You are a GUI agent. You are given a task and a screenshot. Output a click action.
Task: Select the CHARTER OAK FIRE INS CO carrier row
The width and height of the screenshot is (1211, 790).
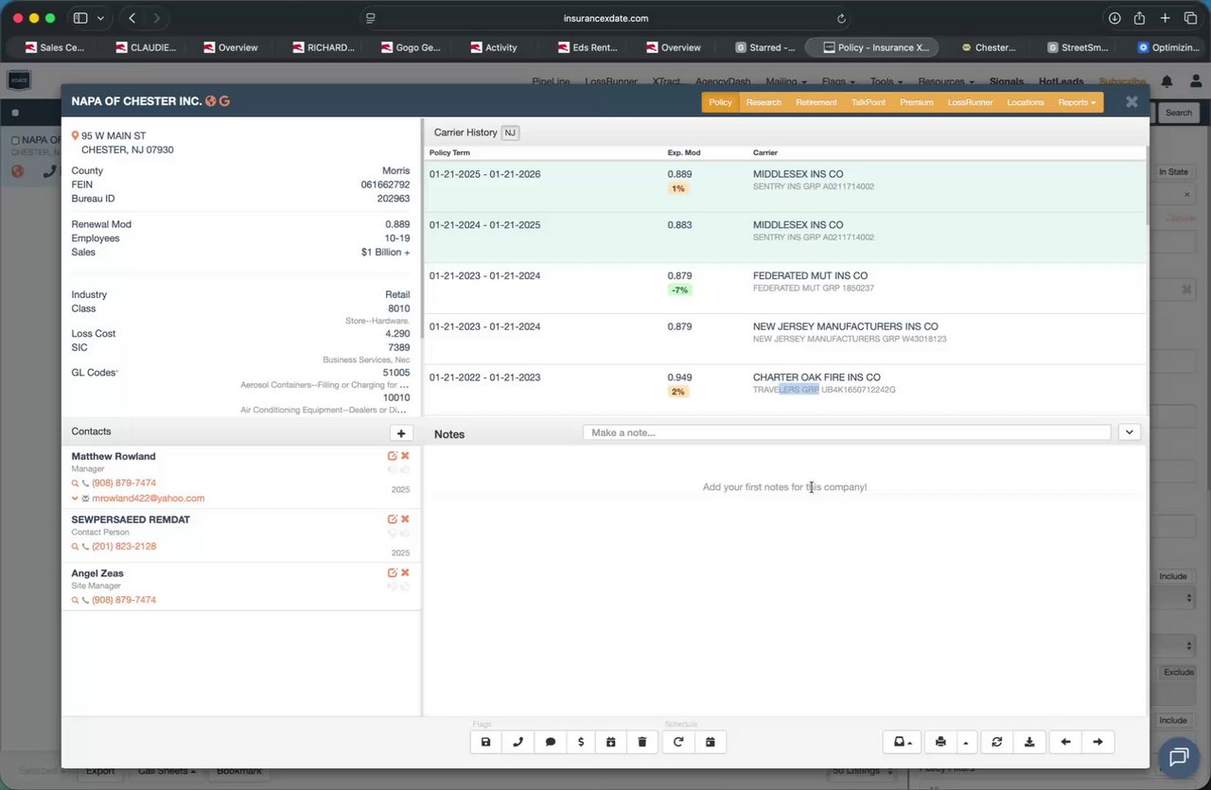click(784, 390)
